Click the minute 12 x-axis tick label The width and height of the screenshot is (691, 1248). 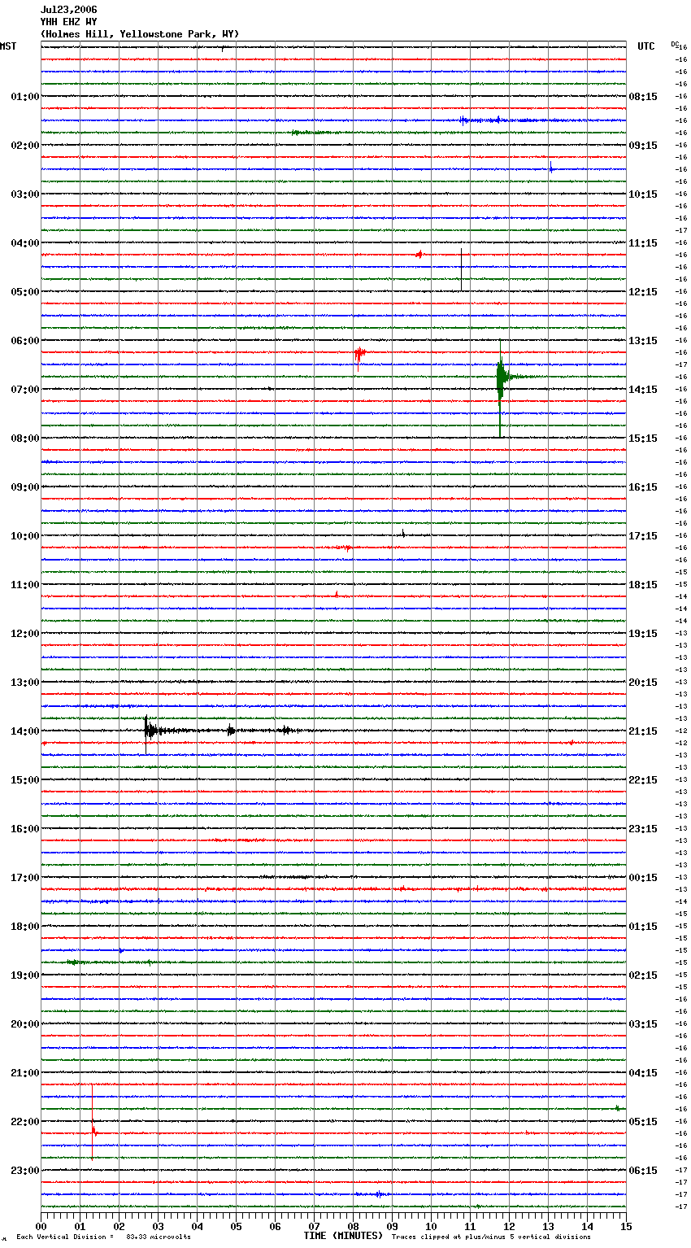coord(509,1226)
